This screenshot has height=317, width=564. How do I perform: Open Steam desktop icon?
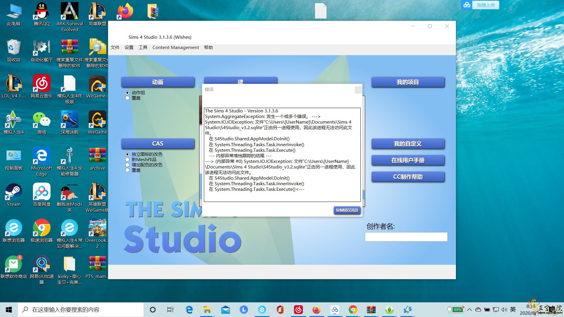click(14, 195)
